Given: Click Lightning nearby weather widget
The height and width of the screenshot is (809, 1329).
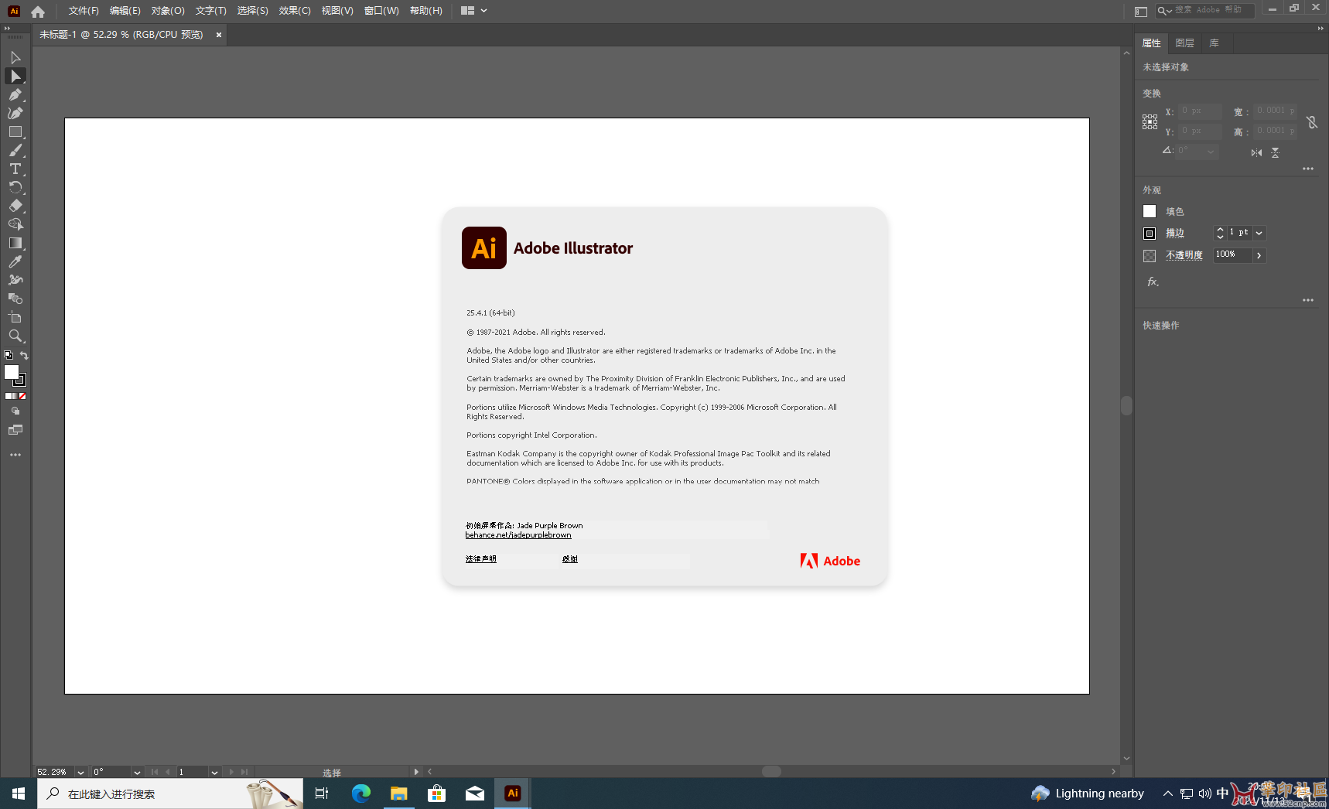Looking at the screenshot, I should pyautogui.click(x=1088, y=794).
